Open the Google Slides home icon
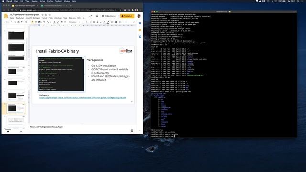 click(6, 16)
